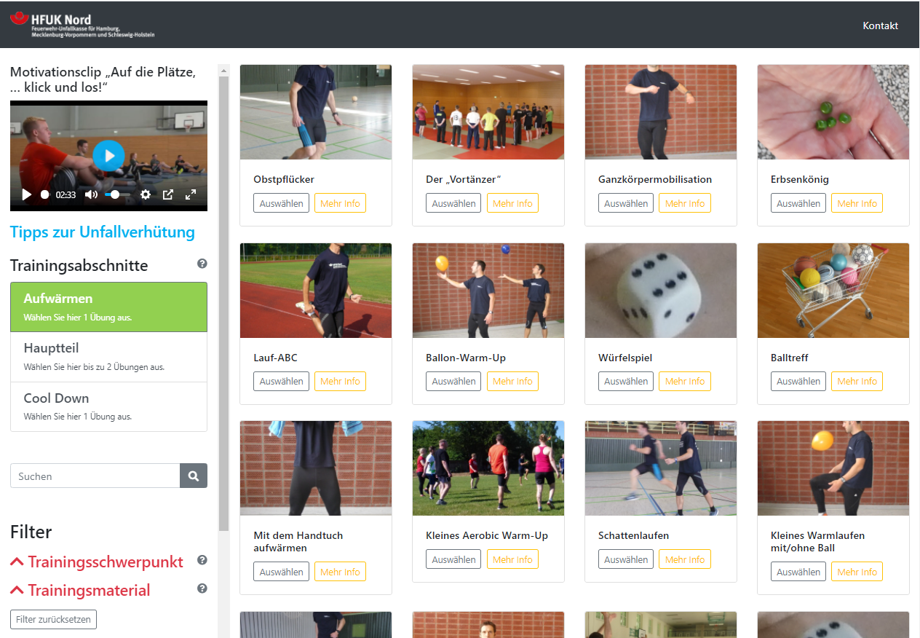The width and height of the screenshot is (920, 638).
Task: Switch video to fullscreen
Action: [x=191, y=194]
